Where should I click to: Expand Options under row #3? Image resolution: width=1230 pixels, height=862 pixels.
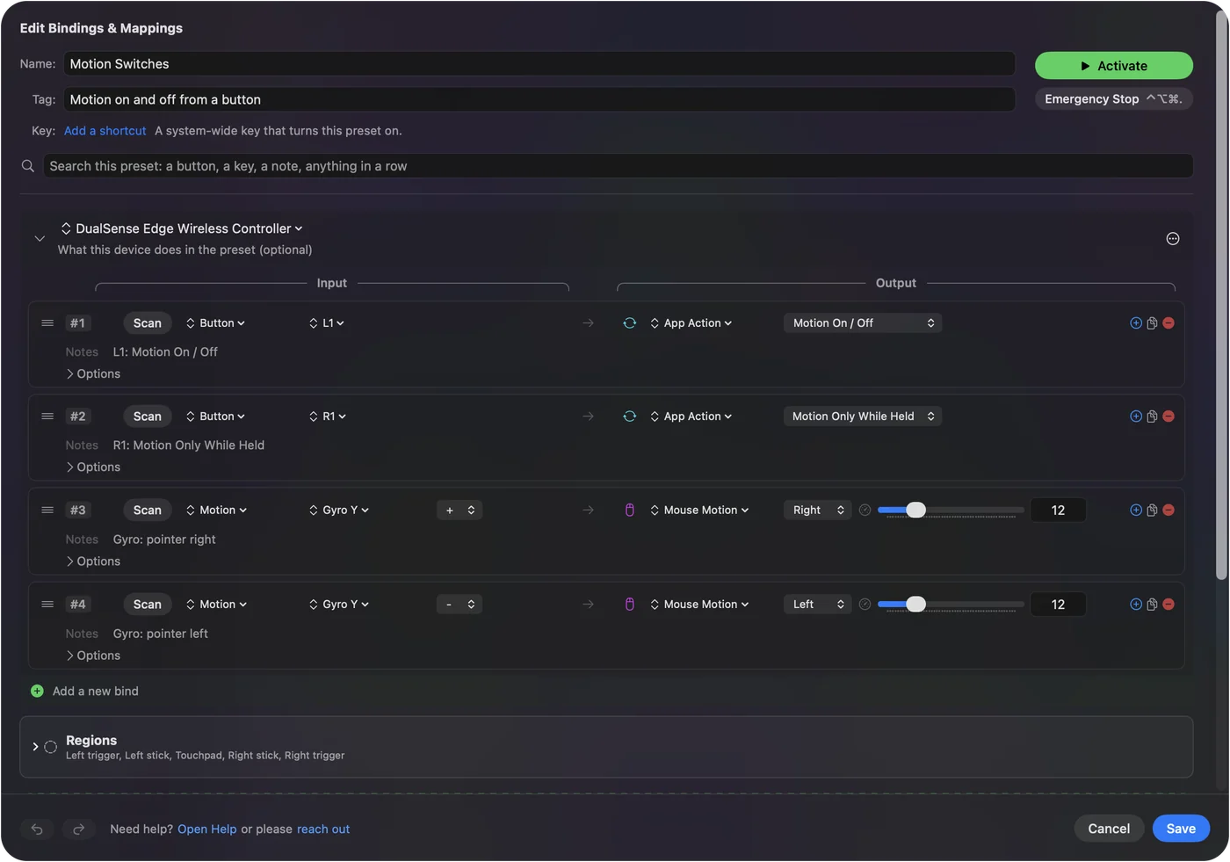(x=93, y=561)
